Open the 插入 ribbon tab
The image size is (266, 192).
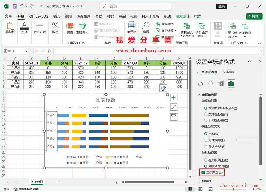[57, 16]
